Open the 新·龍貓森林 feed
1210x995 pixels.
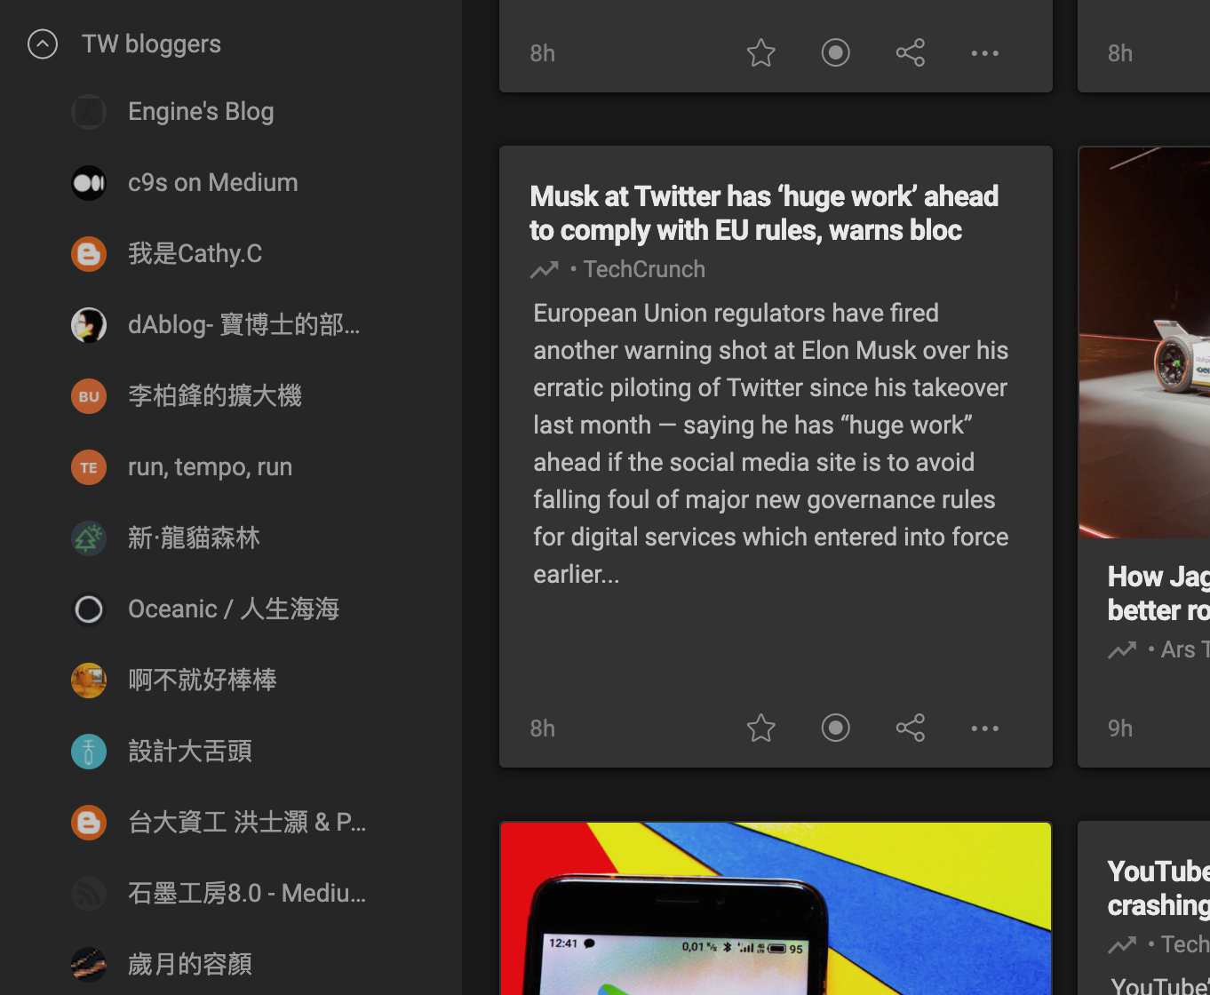(194, 537)
